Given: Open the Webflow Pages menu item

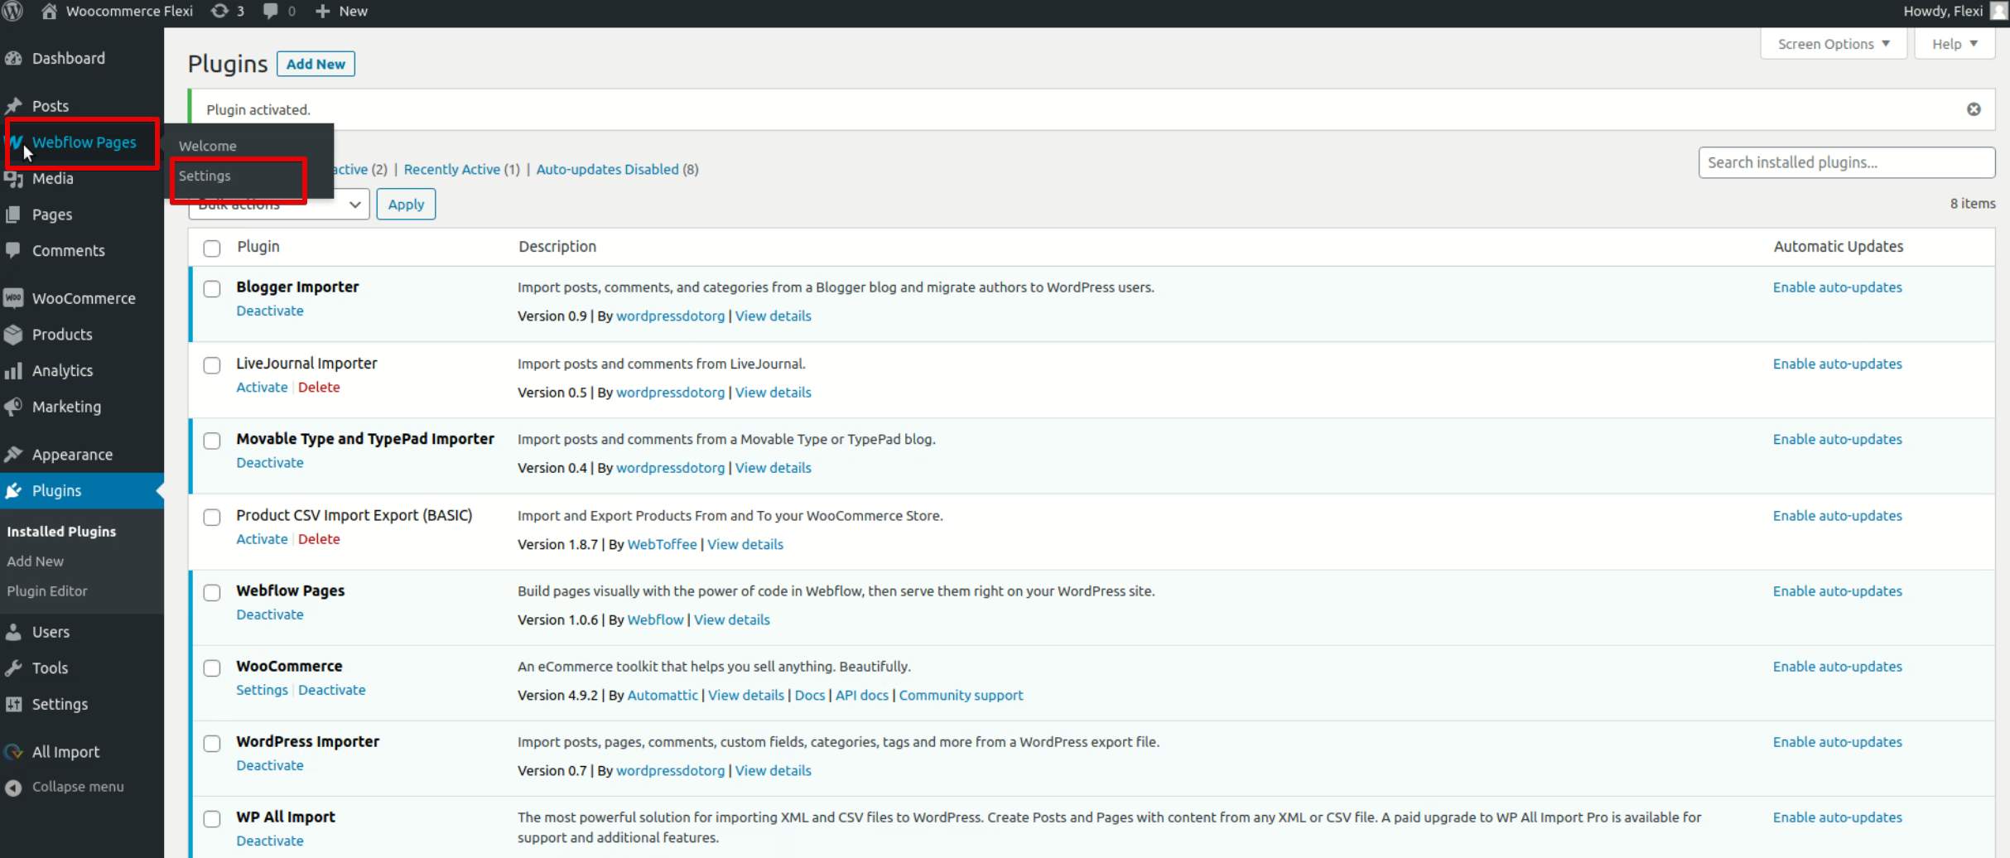Looking at the screenshot, I should (x=84, y=142).
